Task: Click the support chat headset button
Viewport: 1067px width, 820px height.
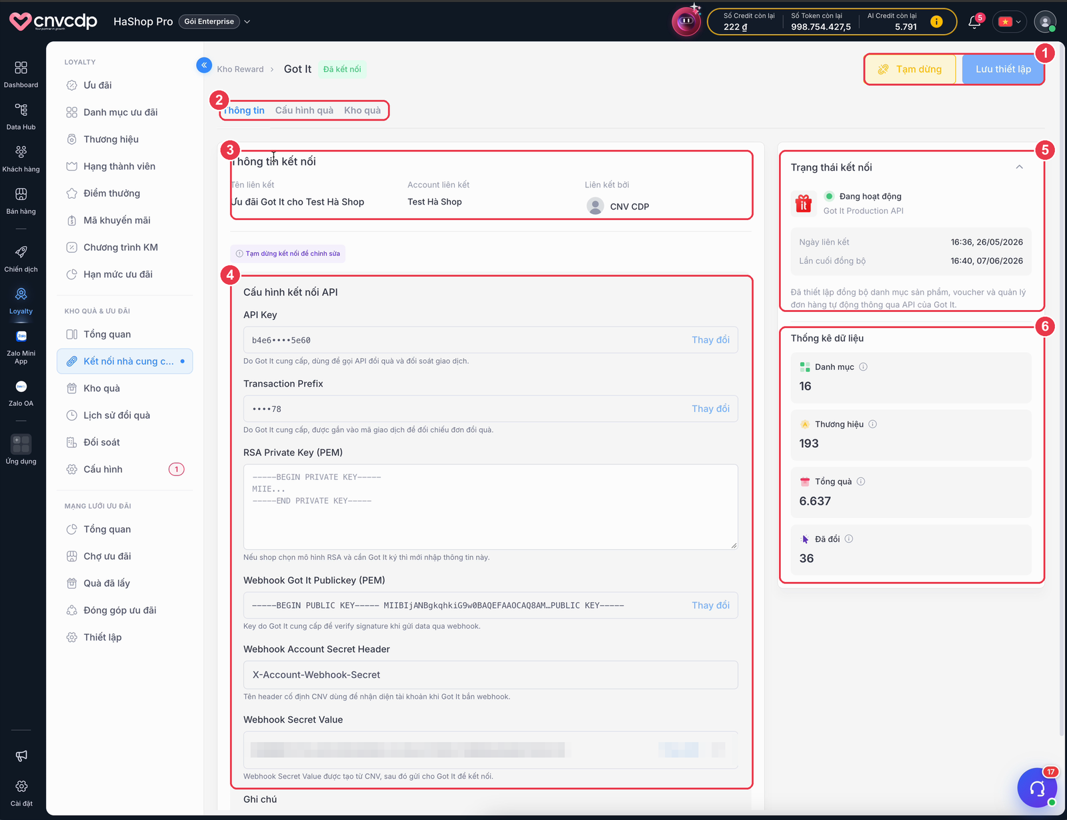Action: point(1037,788)
